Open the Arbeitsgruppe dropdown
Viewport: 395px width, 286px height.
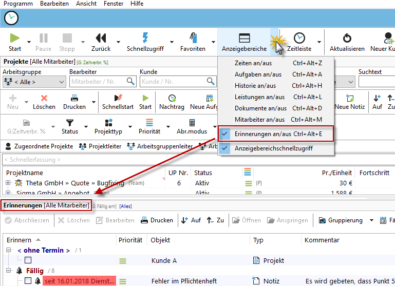pyautogui.click(x=34, y=82)
